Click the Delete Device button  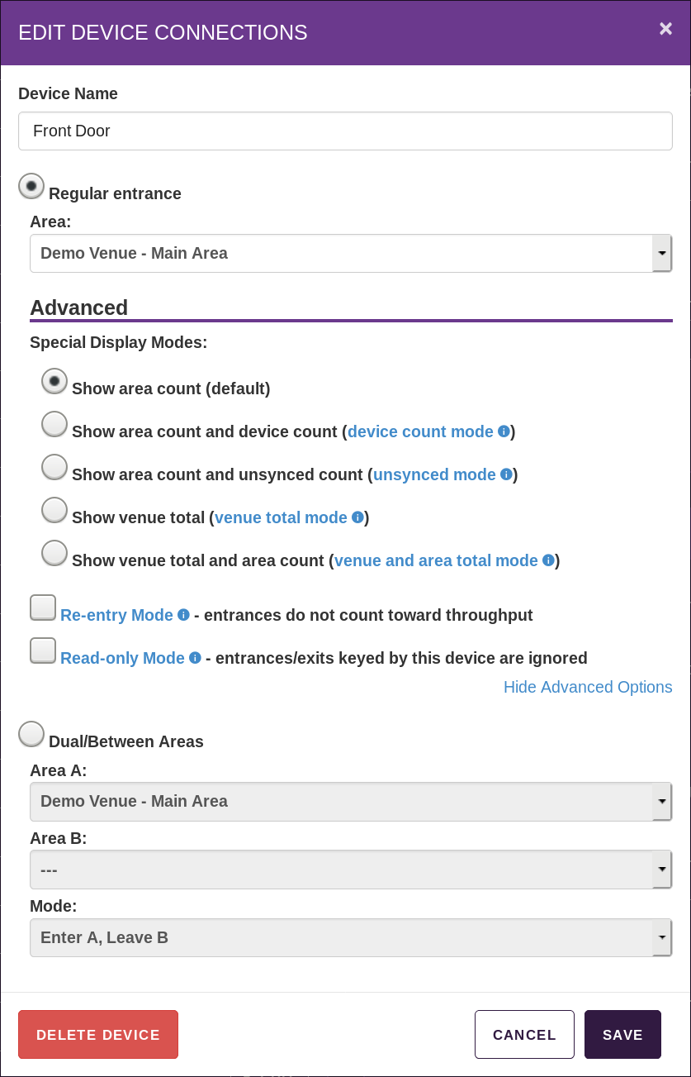[98, 1035]
